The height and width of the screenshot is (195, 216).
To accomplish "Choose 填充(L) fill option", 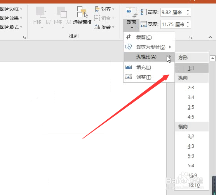I will tap(149, 67).
